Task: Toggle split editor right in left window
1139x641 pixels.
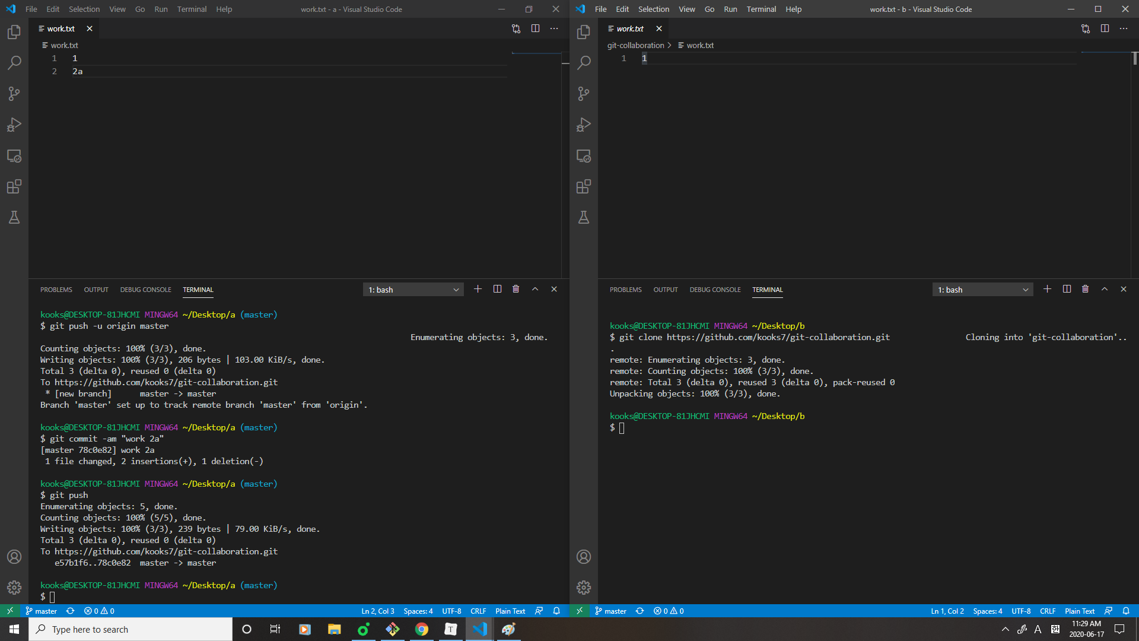Action: (535, 28)
